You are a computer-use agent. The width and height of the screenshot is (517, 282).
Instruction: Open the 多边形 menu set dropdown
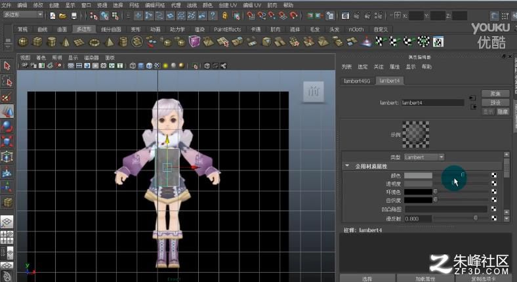[24, 15]
